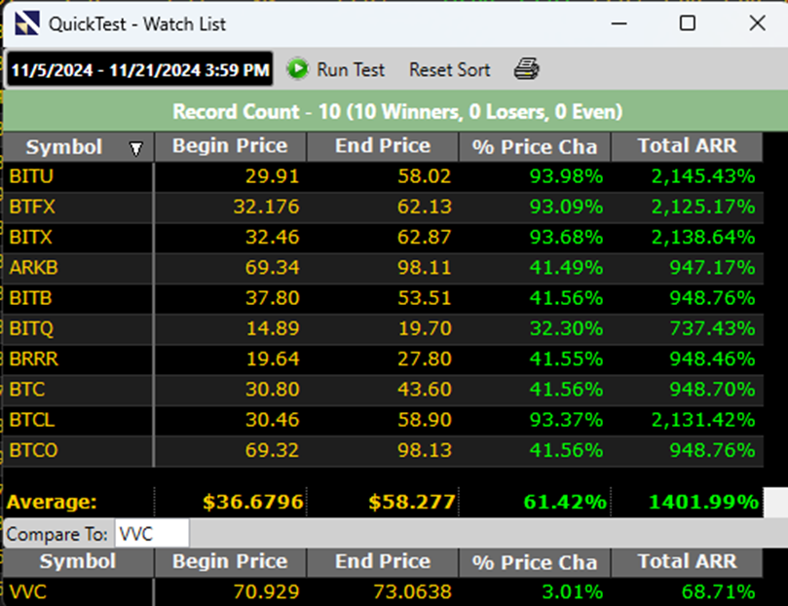
Task: Maximize the QuickTest window
Action: [x=687, y=23]
